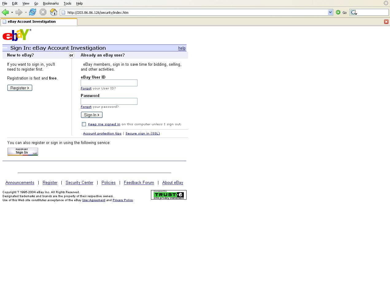This screenshot has height=304, width=390.
Task: Open the search engine selector icon
Action: (354, 13)
